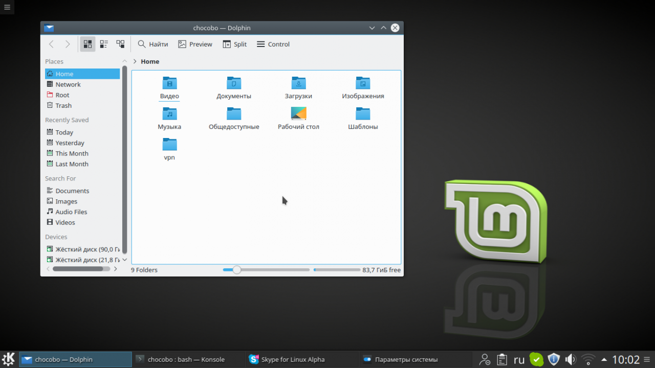Show files saved Yesterday
655x368 pixels.
pyautogui.click(x=82, y=143)
